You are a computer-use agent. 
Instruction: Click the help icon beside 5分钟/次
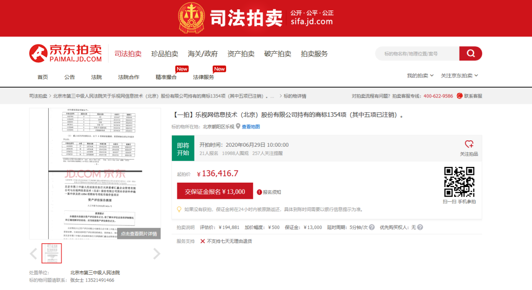[x=372, y=227]
